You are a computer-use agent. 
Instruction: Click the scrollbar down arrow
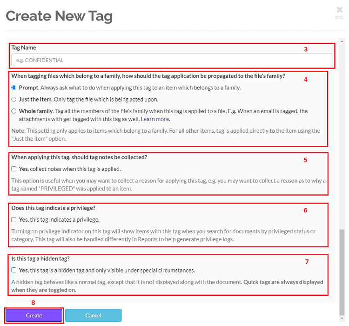[342, 318]
